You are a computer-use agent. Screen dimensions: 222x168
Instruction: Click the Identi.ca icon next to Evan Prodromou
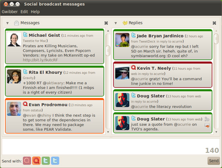[x=25, y=104]
